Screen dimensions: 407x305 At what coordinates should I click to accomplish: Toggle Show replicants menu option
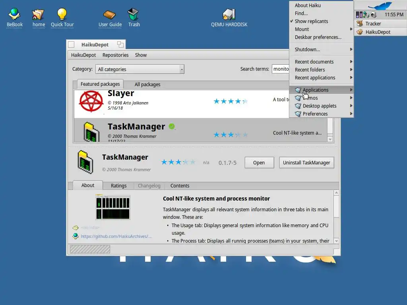321,21
